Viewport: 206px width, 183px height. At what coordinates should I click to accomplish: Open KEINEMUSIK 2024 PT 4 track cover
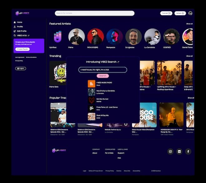171,115
